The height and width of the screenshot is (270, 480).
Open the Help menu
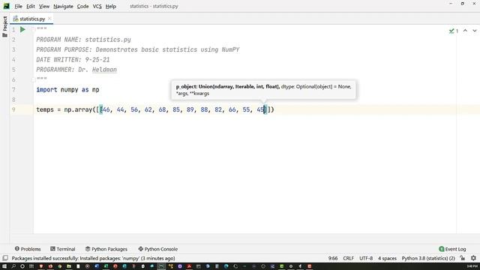point(111,6)
